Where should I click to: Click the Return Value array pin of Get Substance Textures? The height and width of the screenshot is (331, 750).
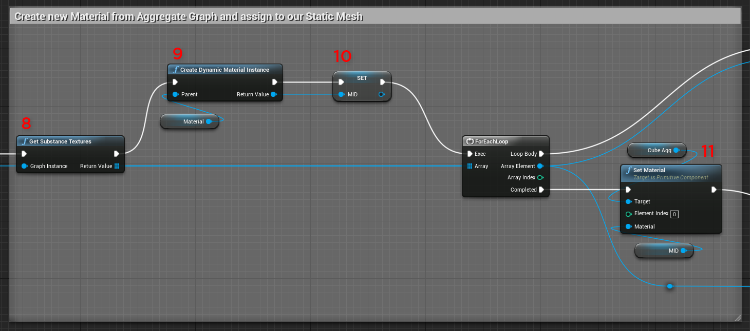pyautogui.click(x=117, y=166)
